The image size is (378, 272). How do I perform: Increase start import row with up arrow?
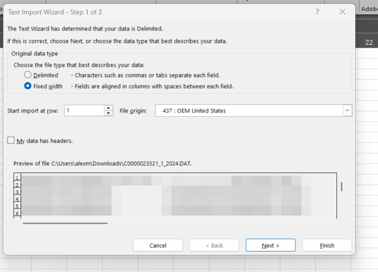pos(108,107)
